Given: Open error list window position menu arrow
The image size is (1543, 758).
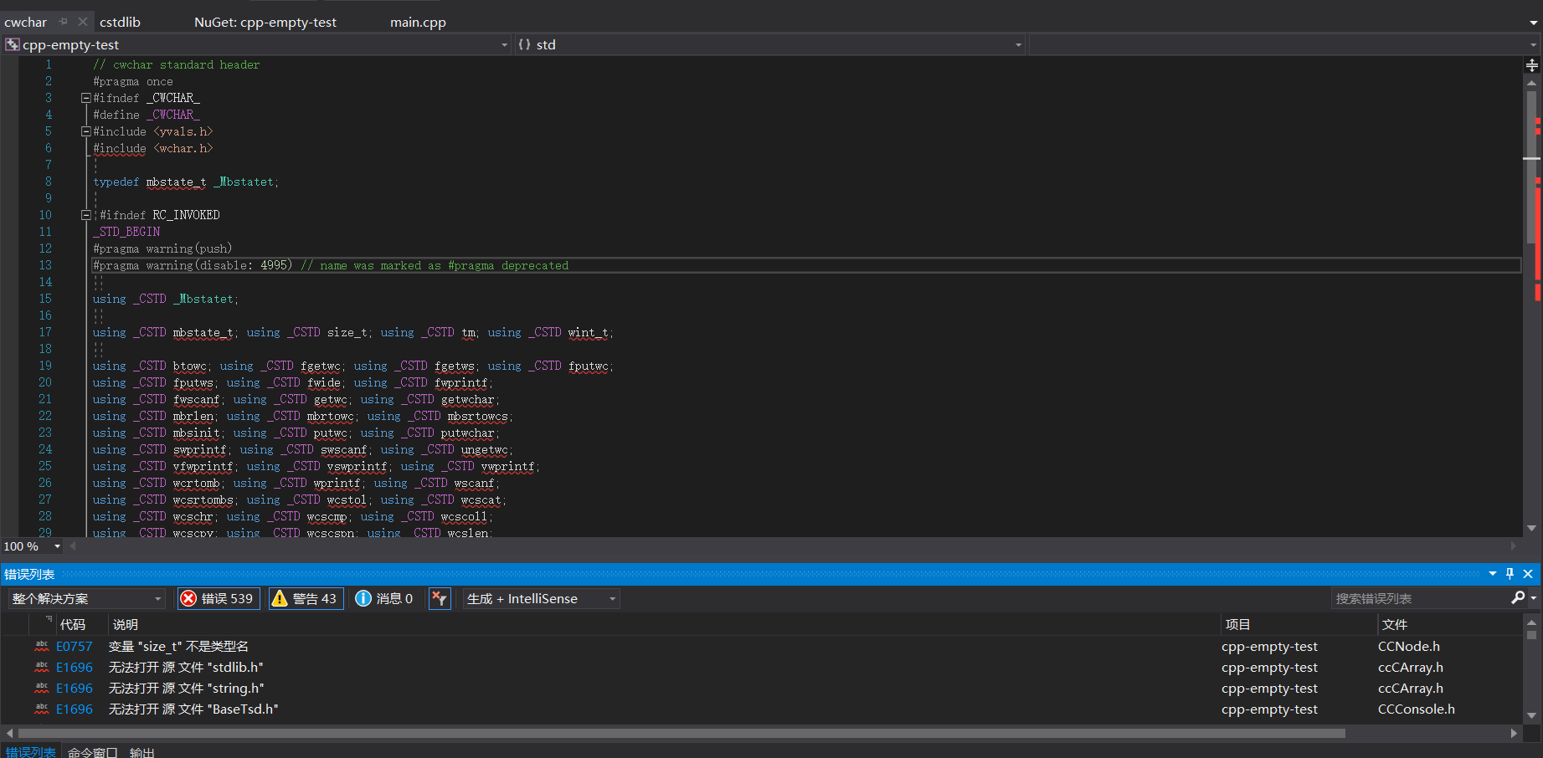Looking at the screenshot, I should tap(1492, 574).
